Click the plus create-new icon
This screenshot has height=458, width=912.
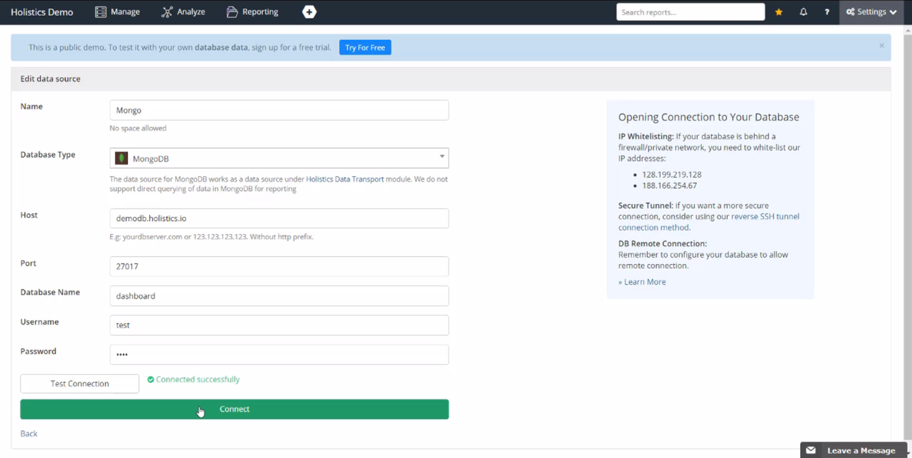(309, 12)
